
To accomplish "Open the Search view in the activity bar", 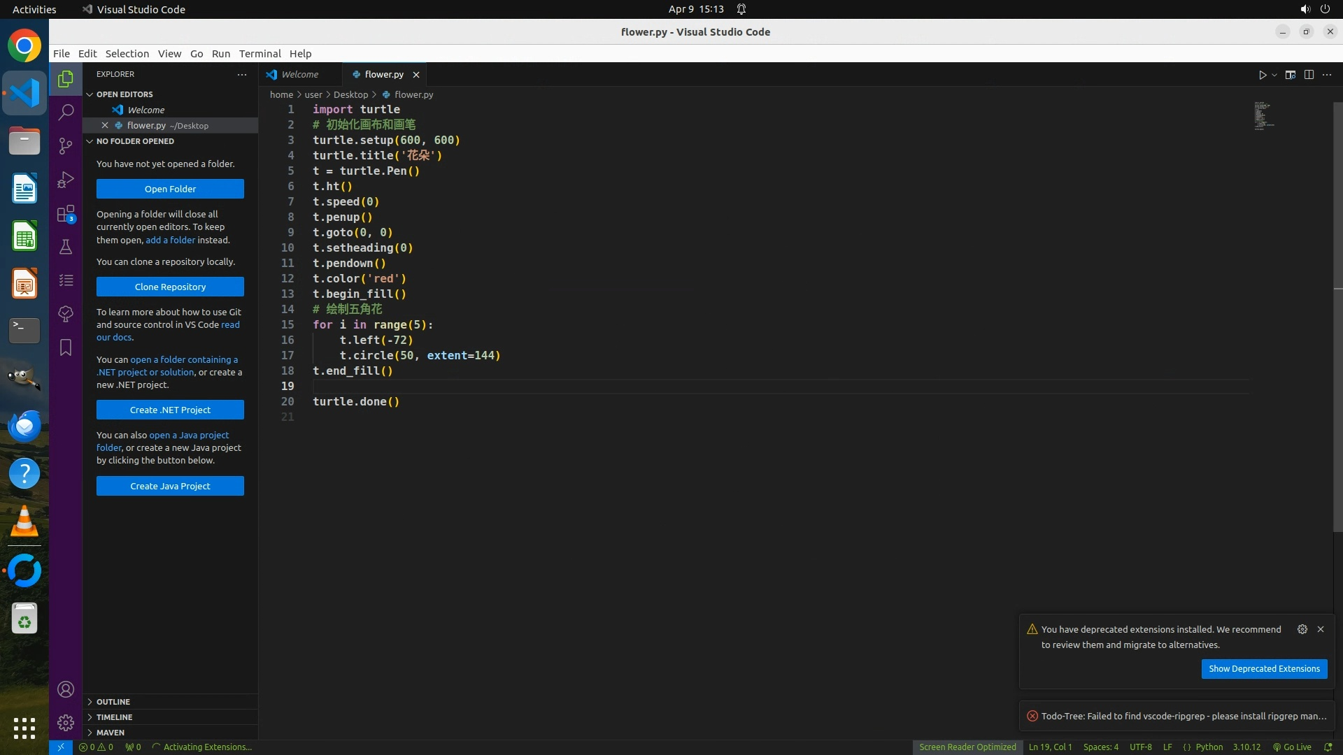I will coord(66,112).
